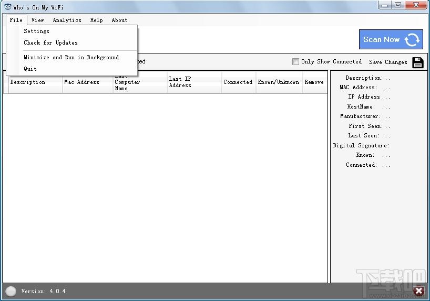Click the First Seen: label
430x301 pixels.
[365, 126]
